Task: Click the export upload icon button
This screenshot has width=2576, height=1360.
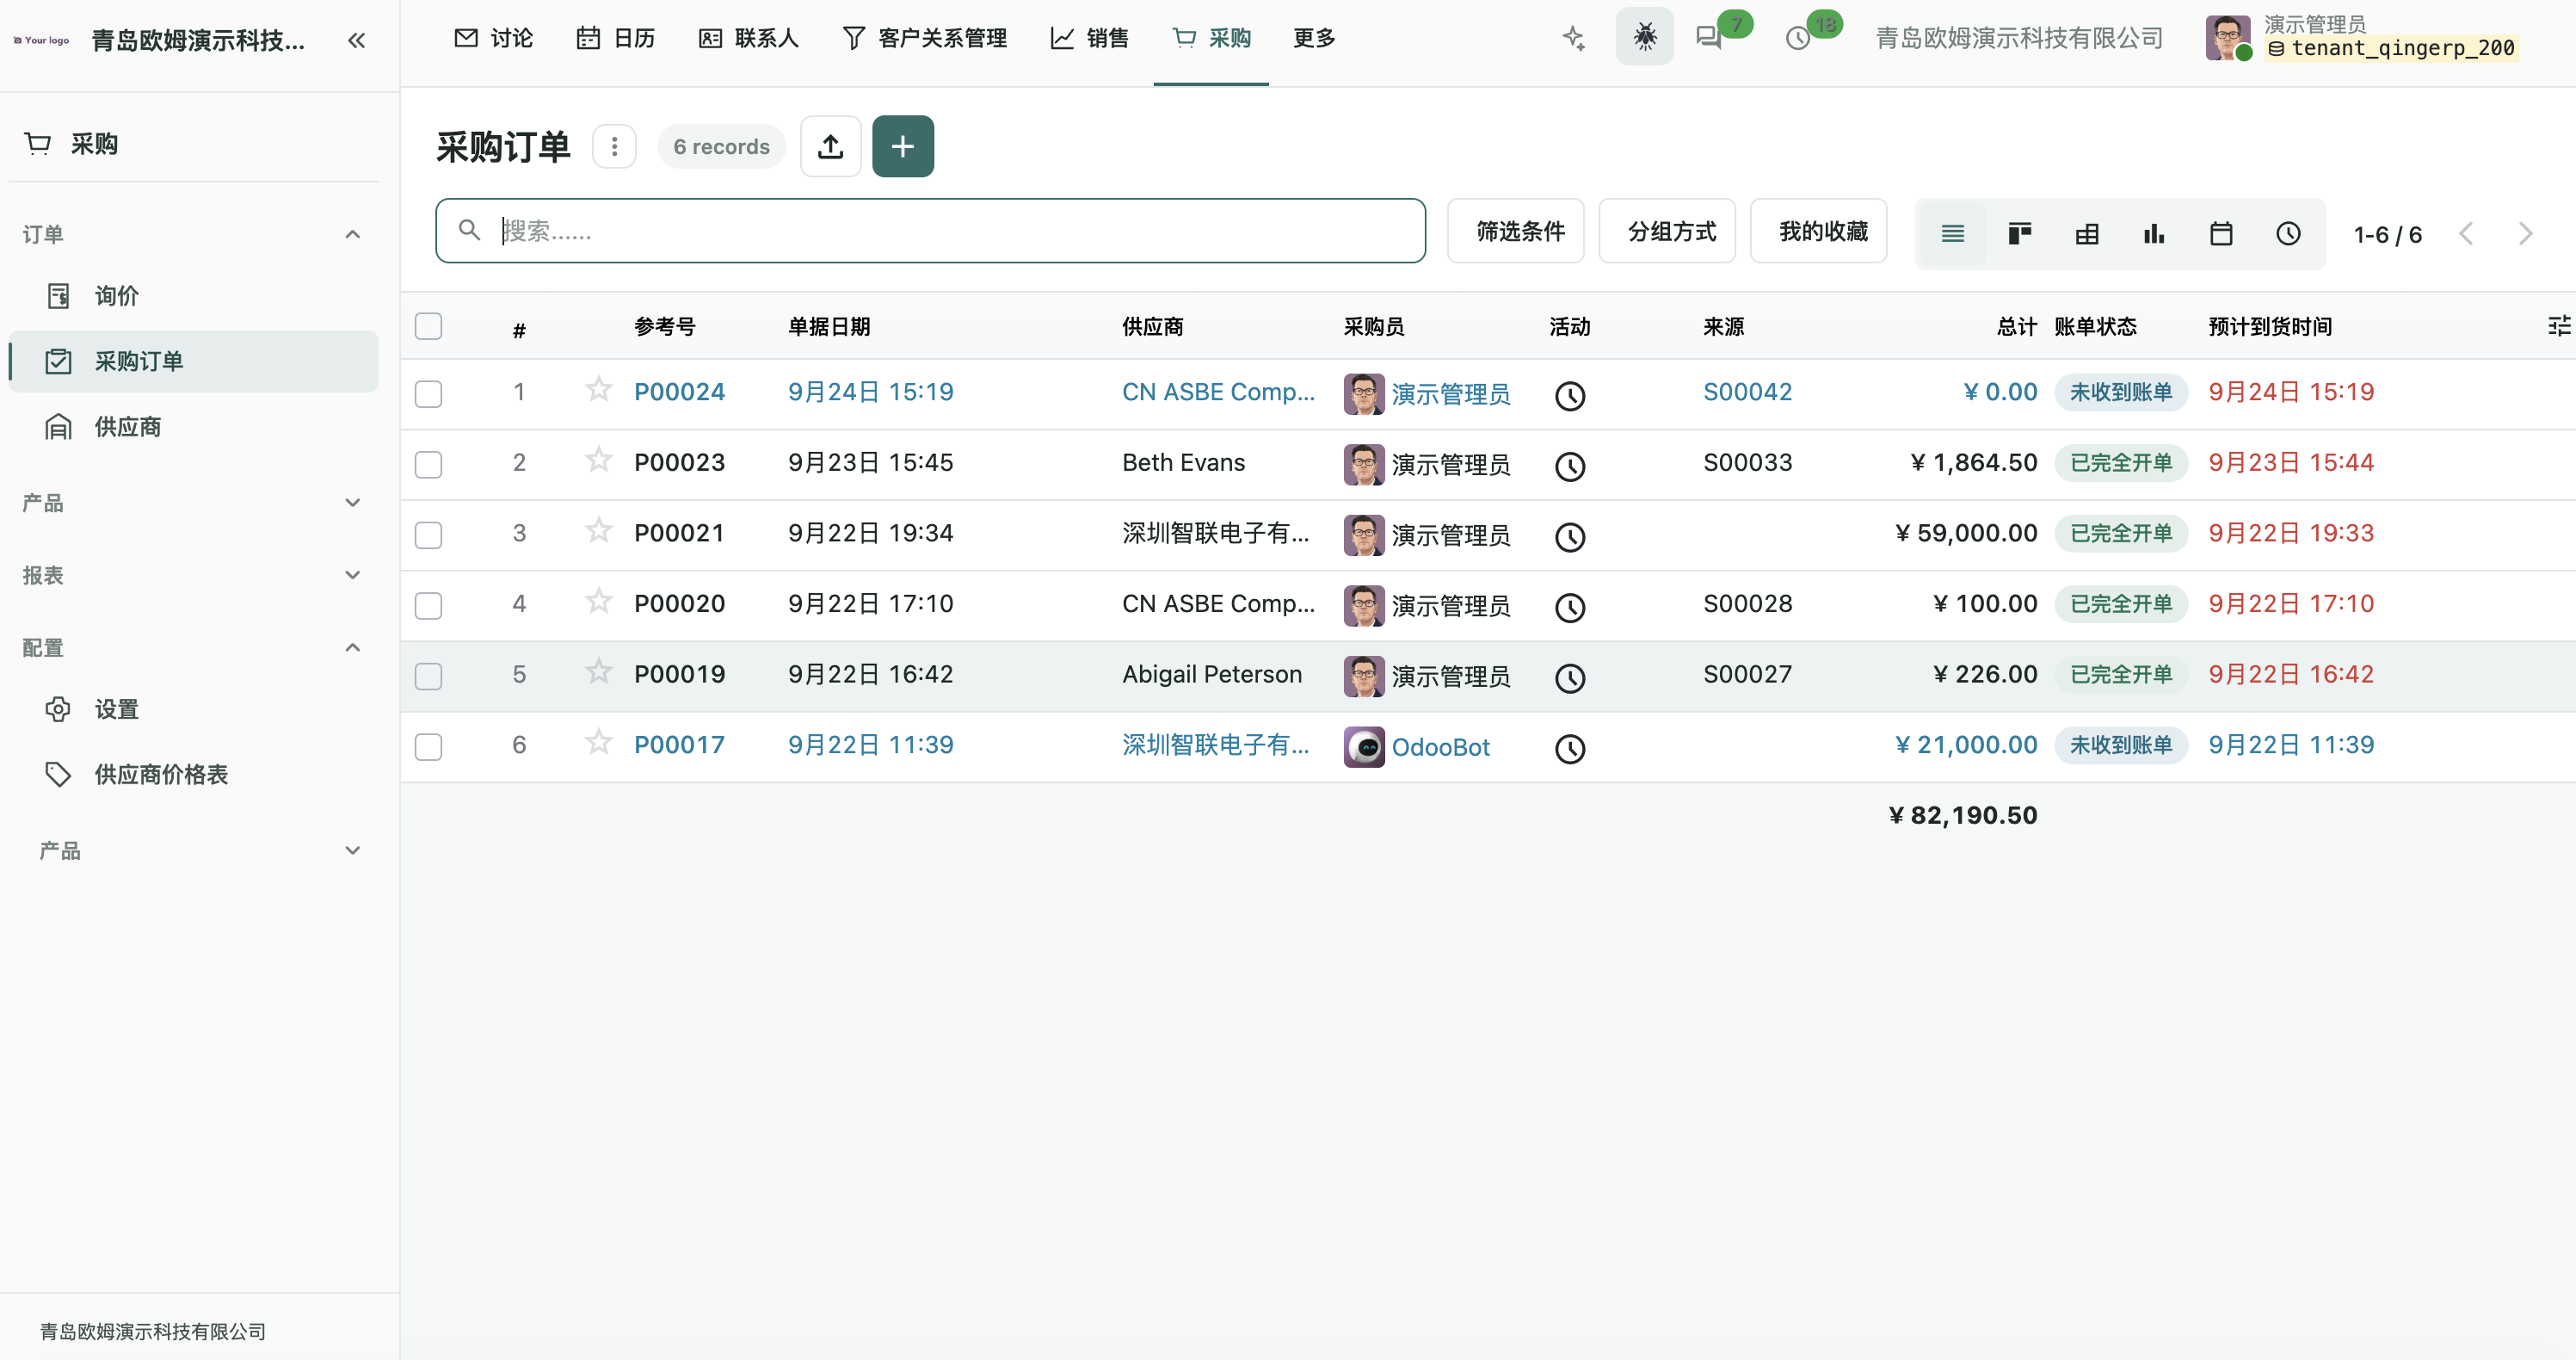Action: click(830, 146)
